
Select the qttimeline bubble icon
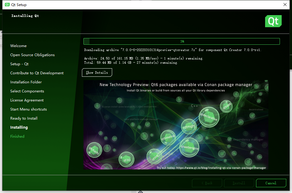point(168,137)
